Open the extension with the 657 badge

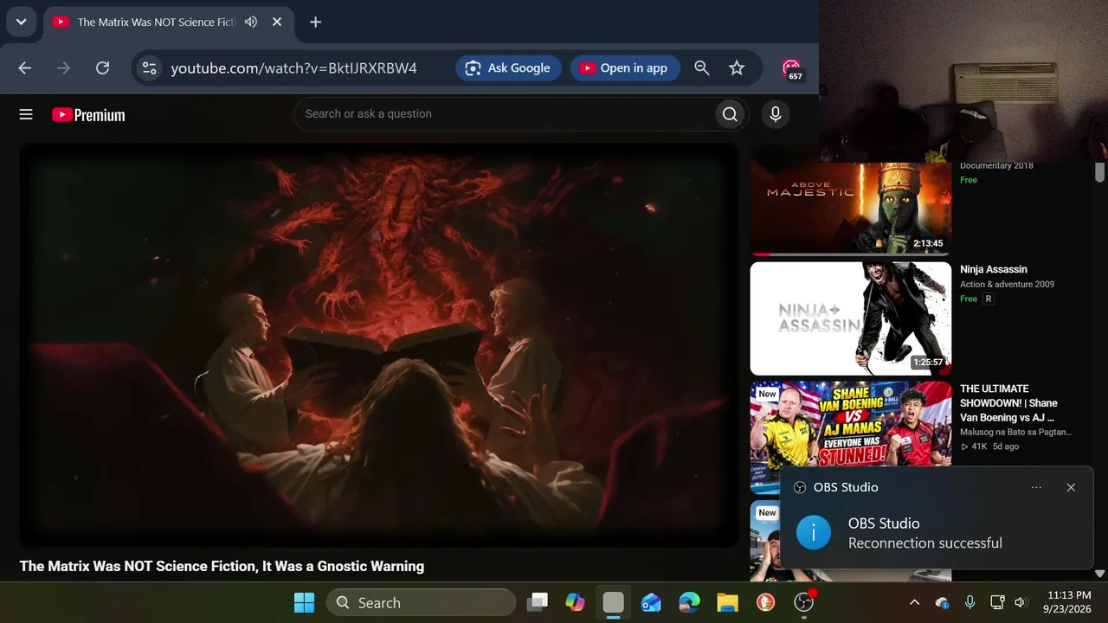pos(791,69)
